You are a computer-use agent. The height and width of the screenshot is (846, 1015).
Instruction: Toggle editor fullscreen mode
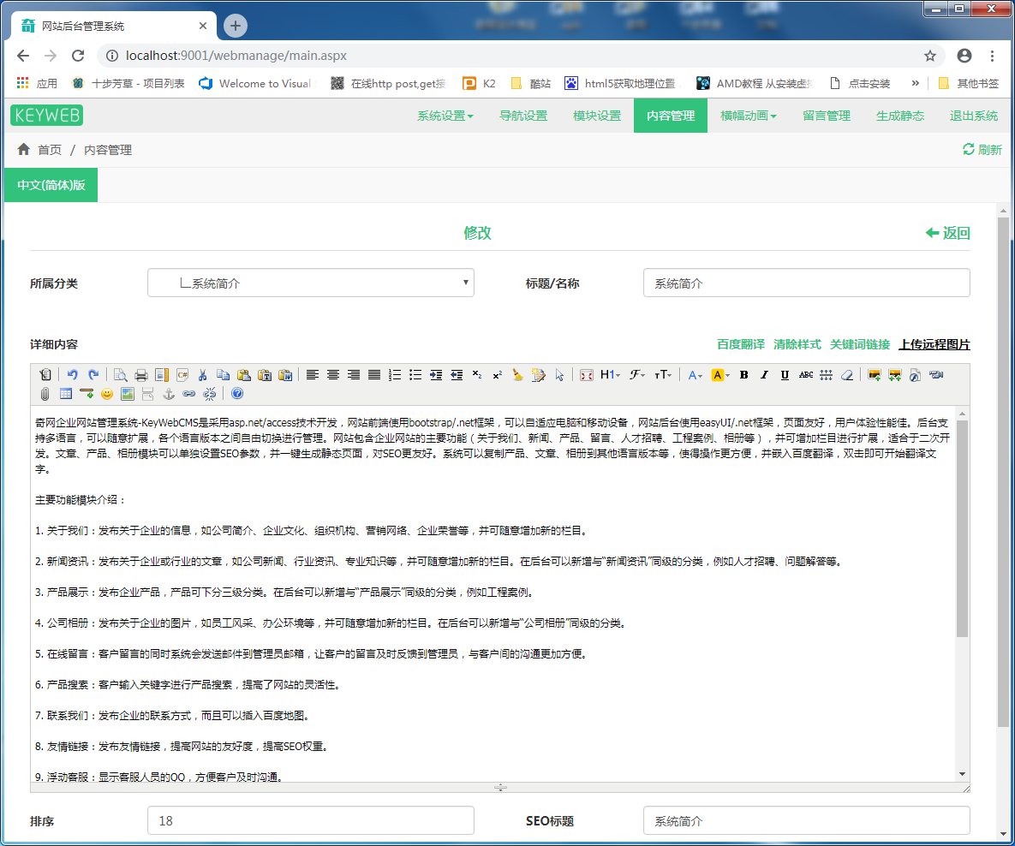(x=587, y=375)
